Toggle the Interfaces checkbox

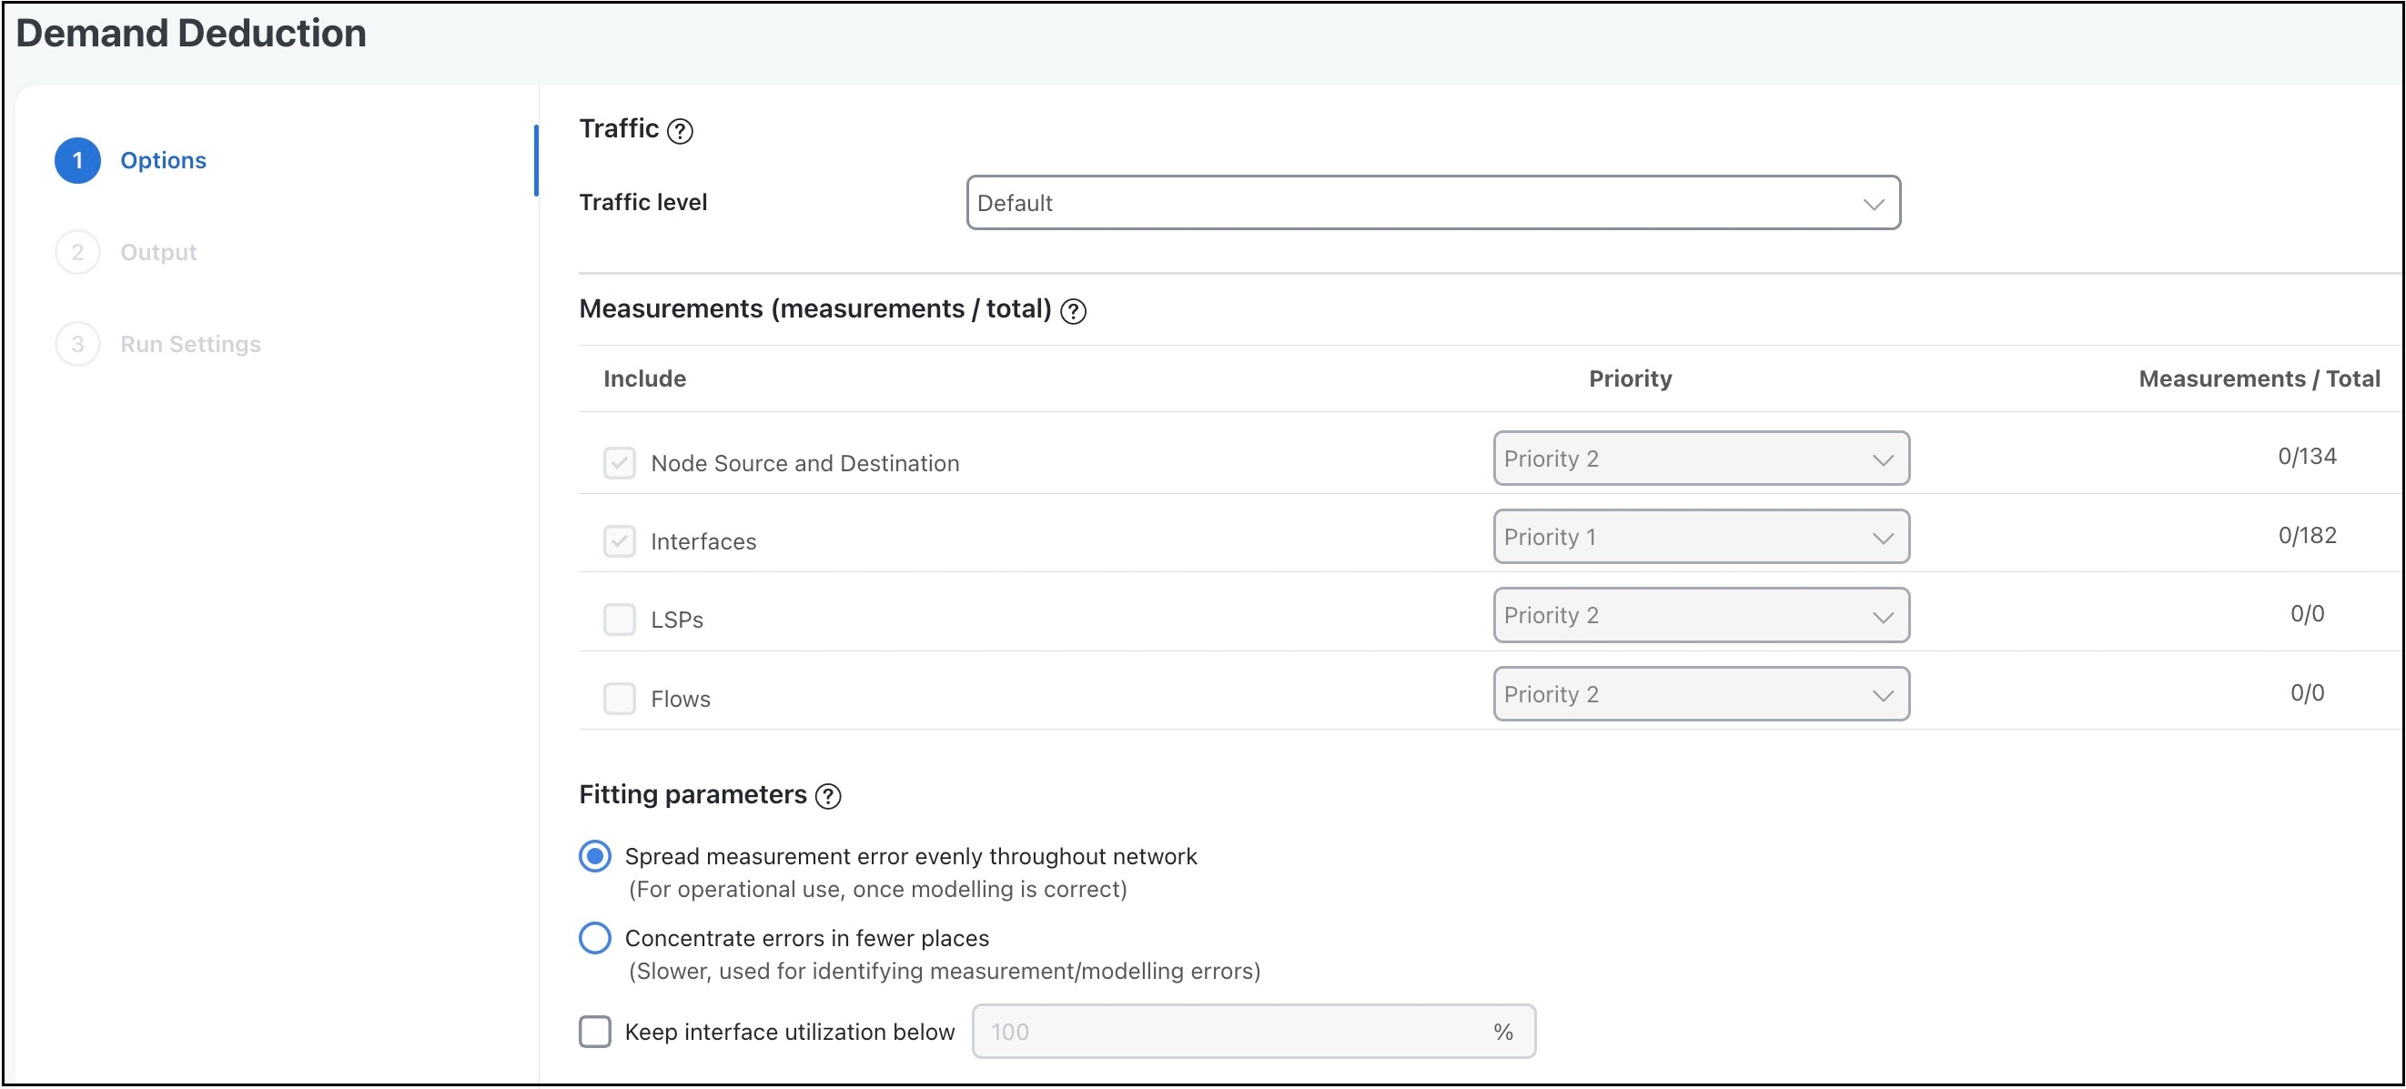tap(620, 540)
